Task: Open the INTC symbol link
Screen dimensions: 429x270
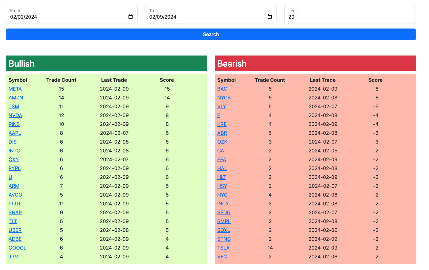Action: pyautogui.click(x=14, y=151)
